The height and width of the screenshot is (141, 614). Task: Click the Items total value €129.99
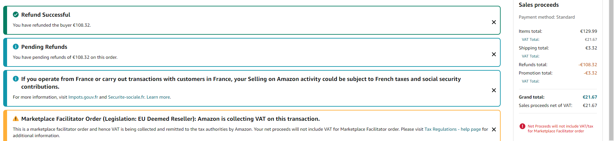click(x=588, y=31)
